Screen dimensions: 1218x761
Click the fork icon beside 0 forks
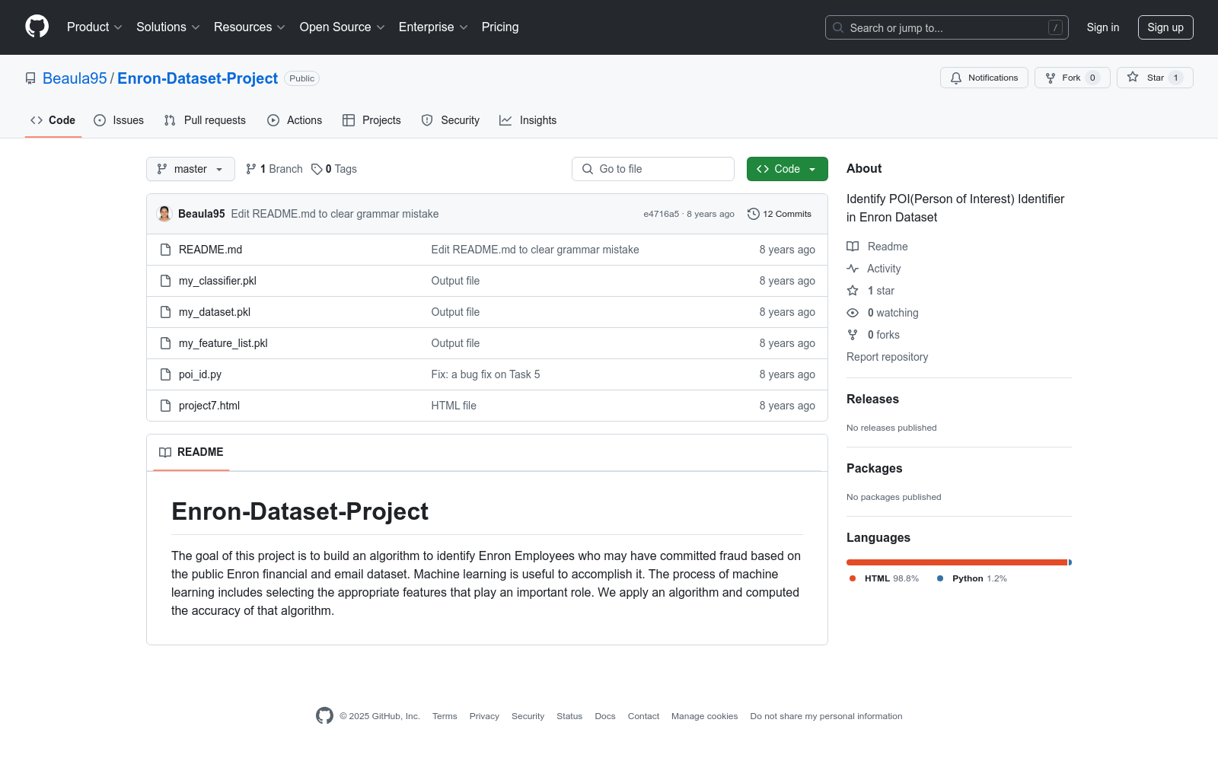853,335
